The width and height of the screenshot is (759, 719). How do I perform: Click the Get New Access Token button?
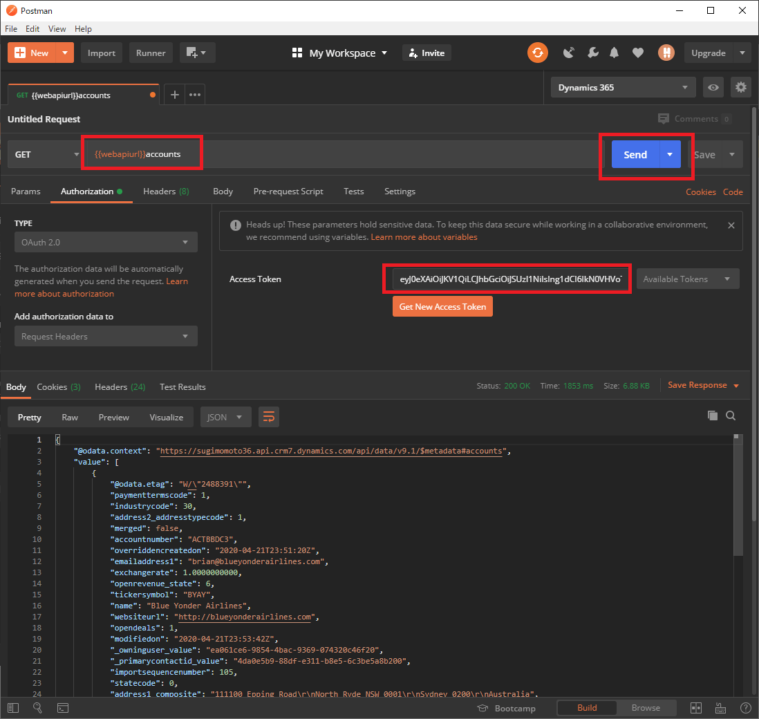tap(442, 307)
